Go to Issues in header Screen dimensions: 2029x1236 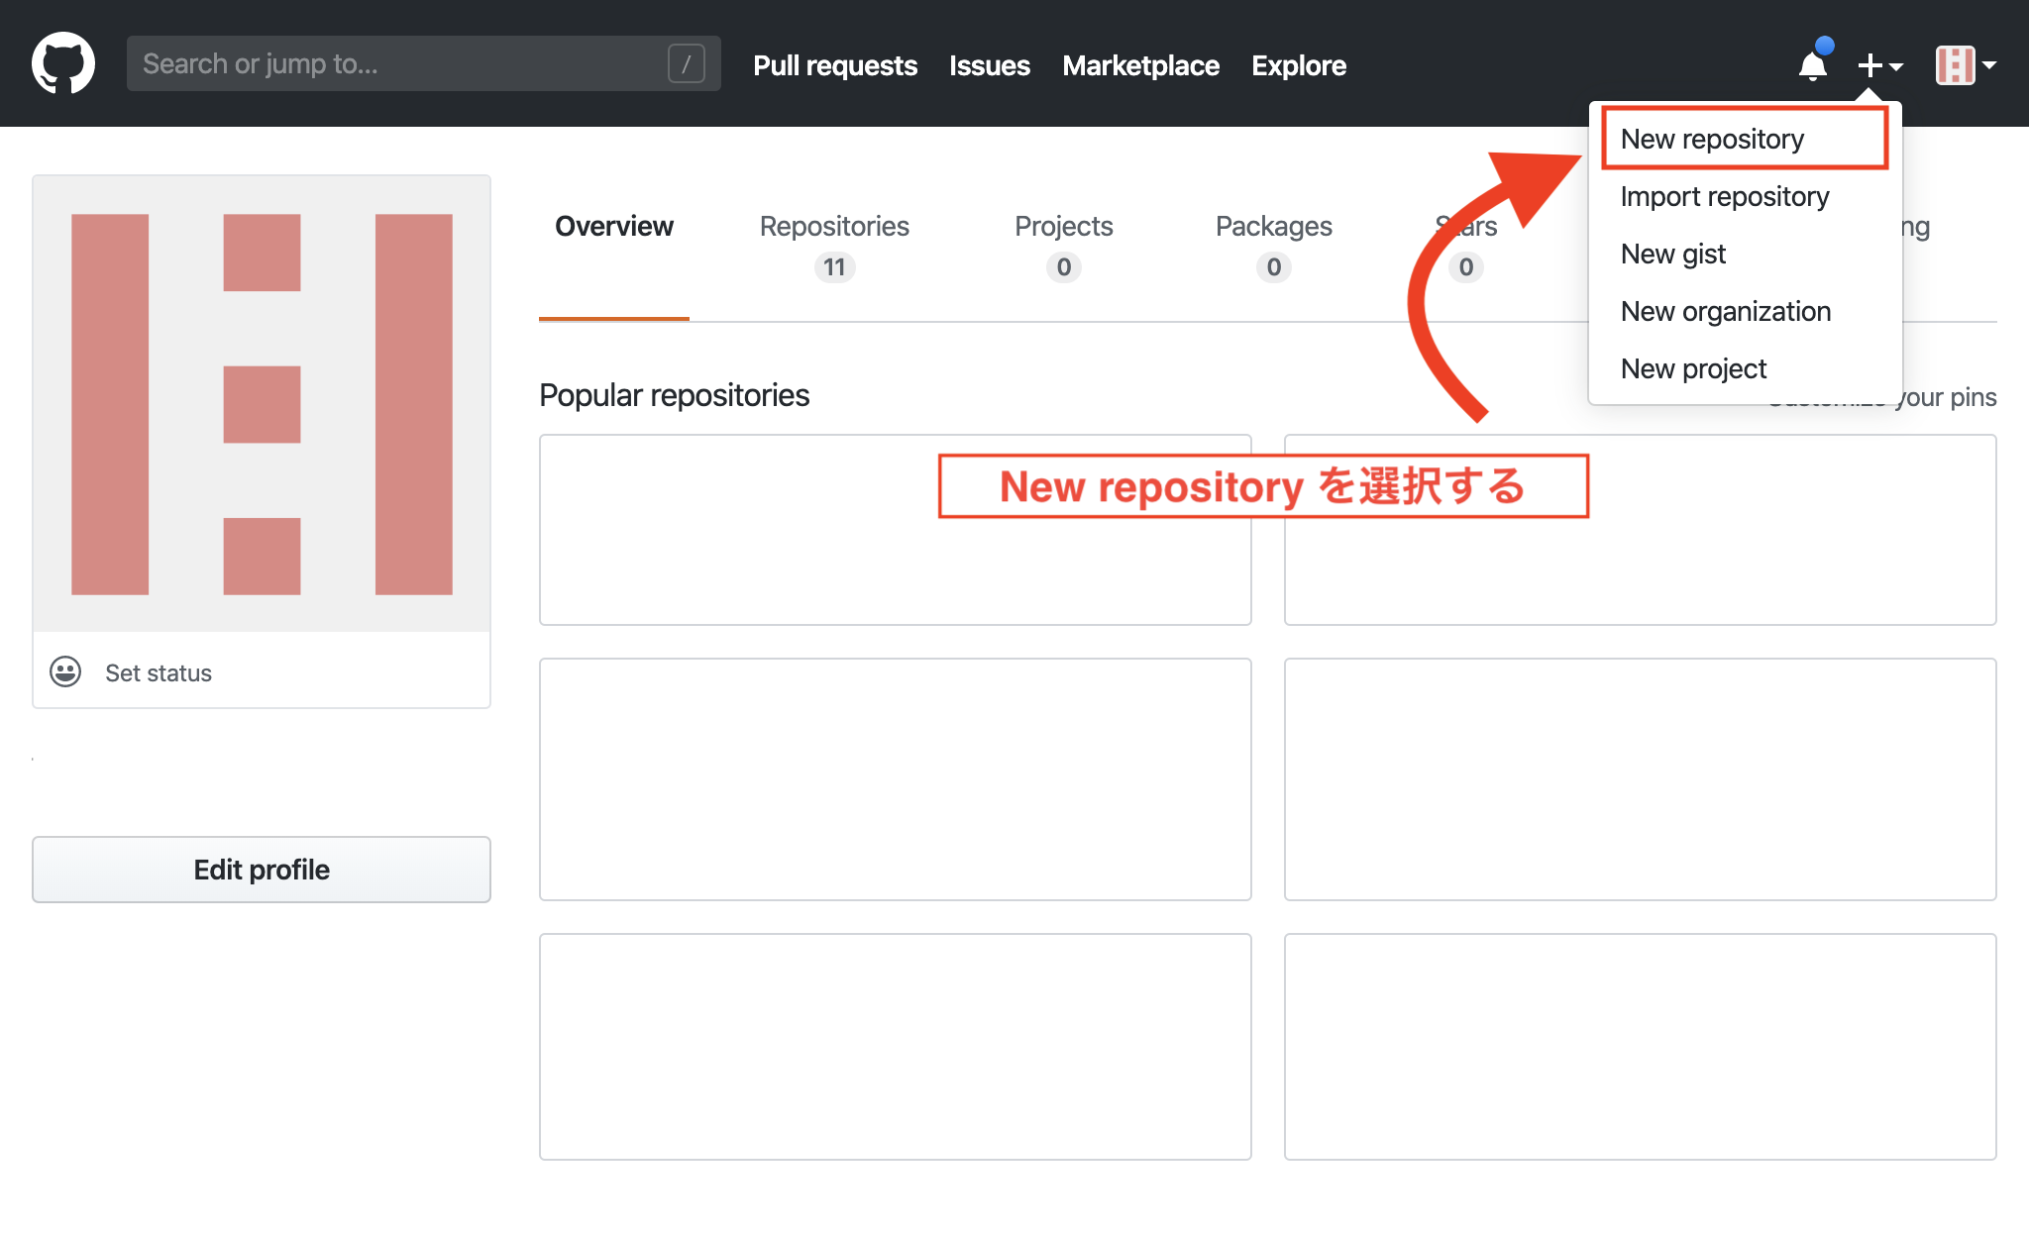click(x=989, y=65)
